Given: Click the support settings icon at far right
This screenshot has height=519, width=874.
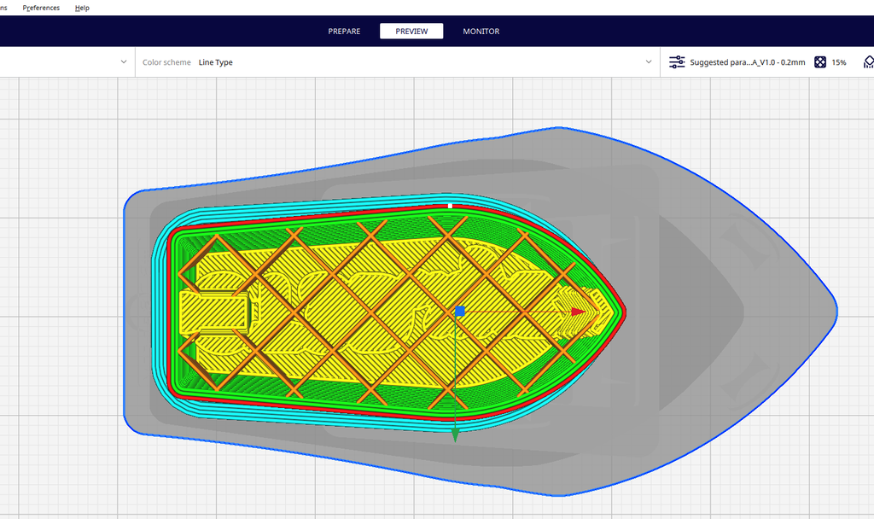Looking at the screenshot, I should coord(867,61).
